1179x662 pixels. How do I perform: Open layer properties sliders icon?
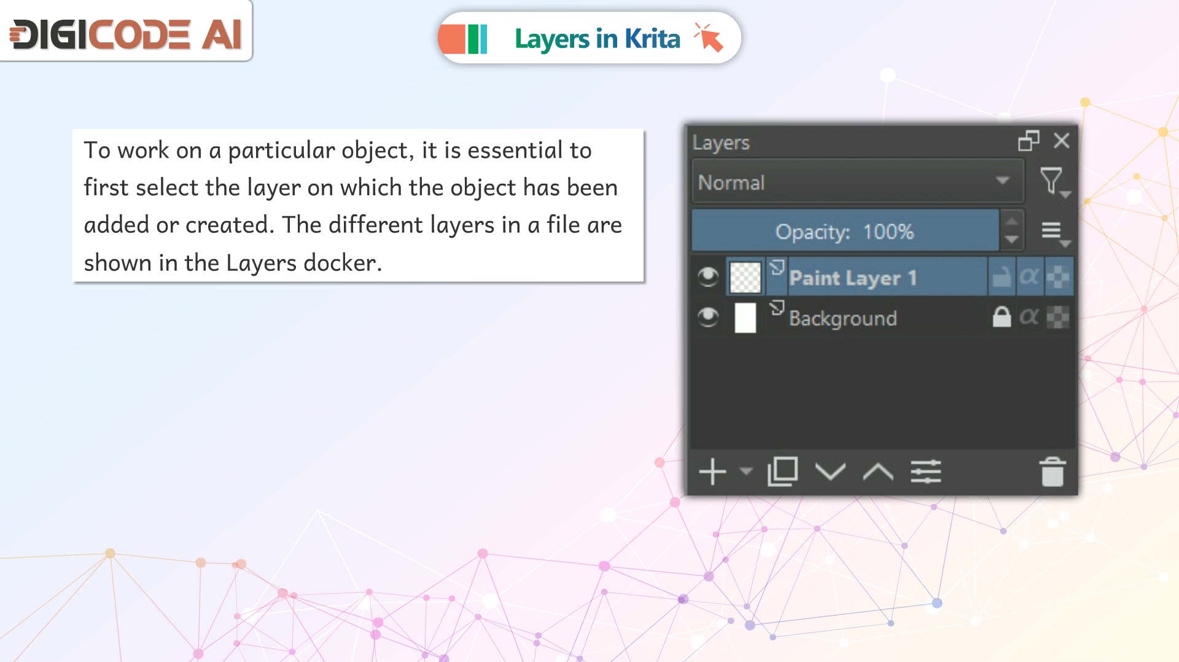tap(926, 472)
